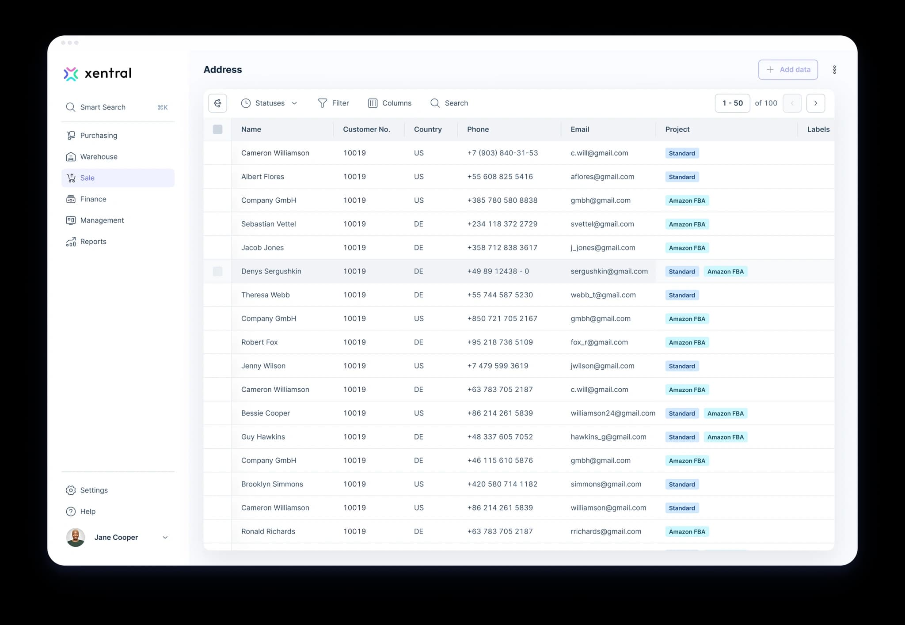Click the email rrichards@gmail.com

pos(605,531)
